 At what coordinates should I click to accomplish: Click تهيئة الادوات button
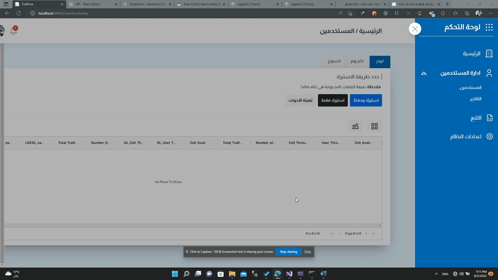coord(300,100)
